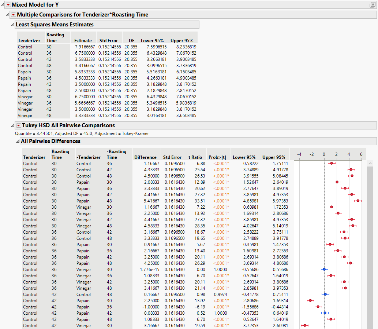
Task: Click the Quantile and Adjusted DF note text
Action: [x=82, y=134]
